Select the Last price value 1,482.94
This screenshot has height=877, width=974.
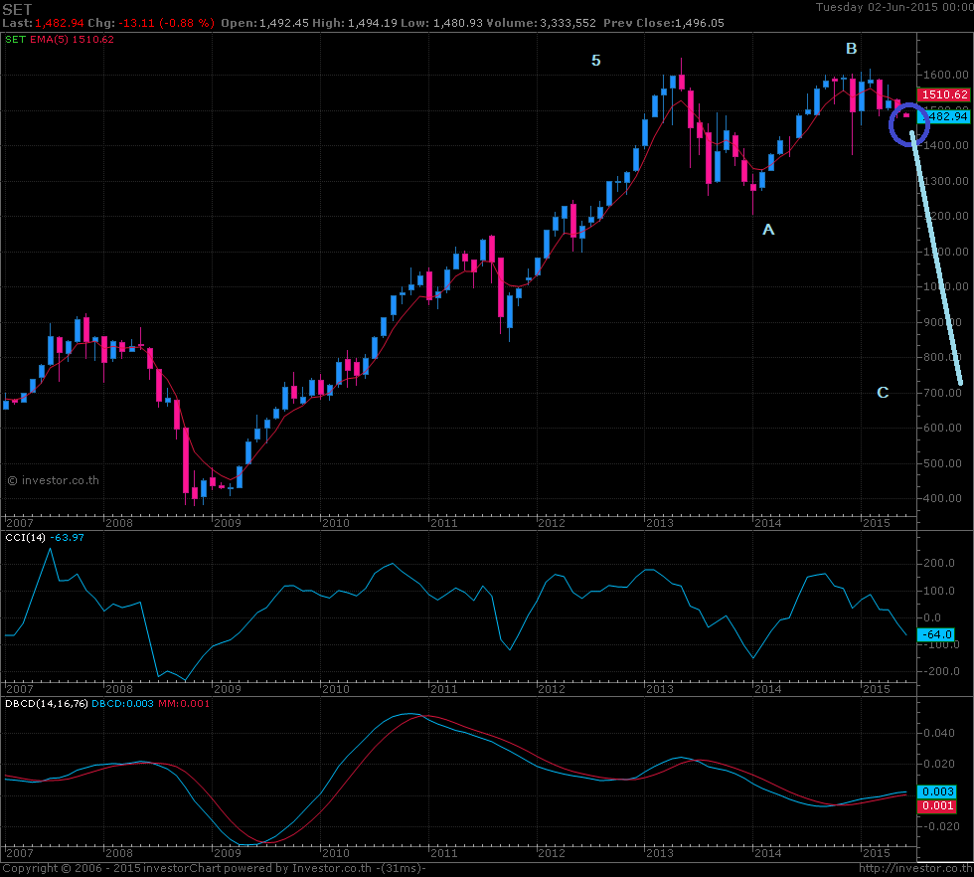(x=59, y=23)
